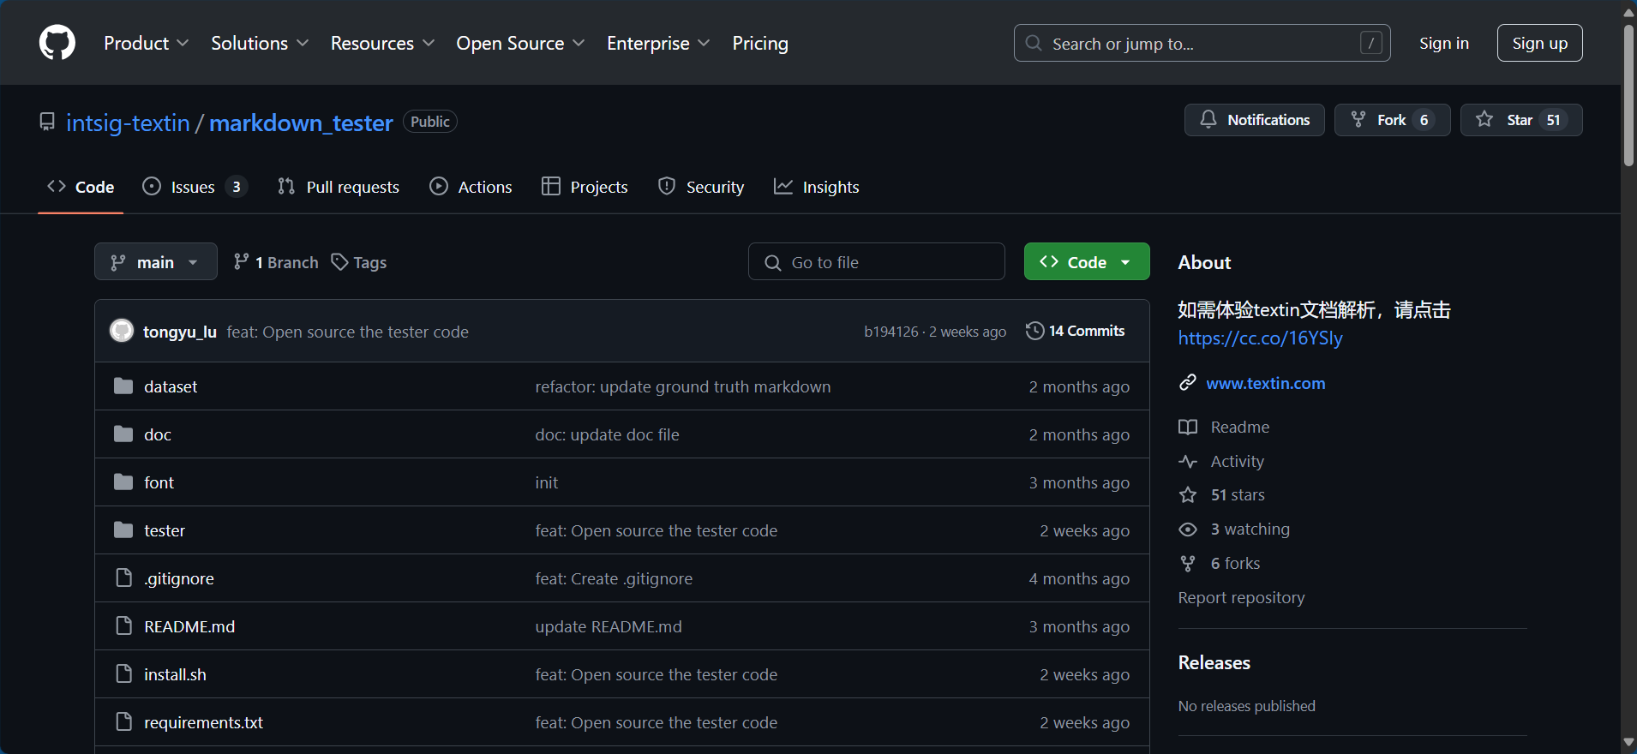Open the Product dropdown menu

(x=146, y=43)
